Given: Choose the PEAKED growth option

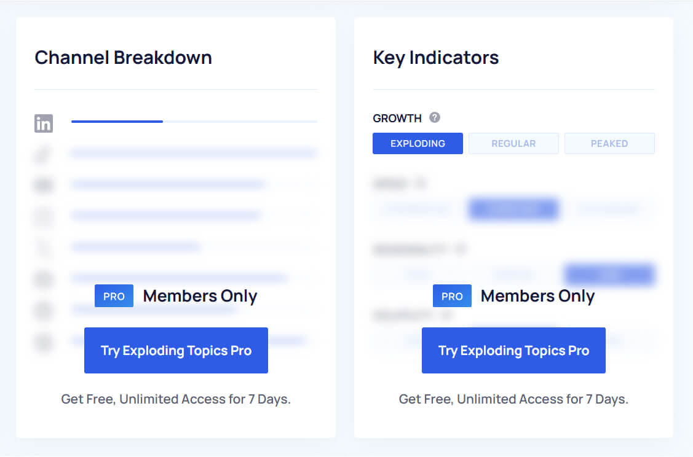Looking at the screenshot, I should point(609,144).
